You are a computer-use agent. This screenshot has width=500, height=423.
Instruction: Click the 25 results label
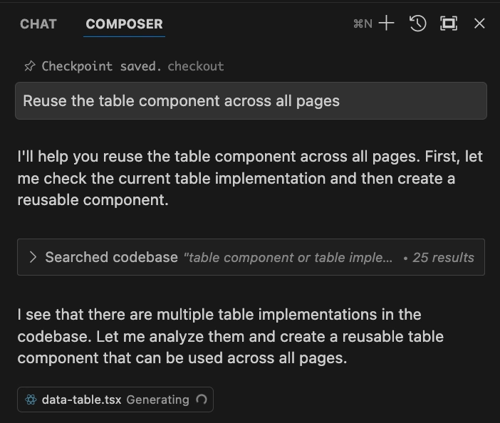443,257
